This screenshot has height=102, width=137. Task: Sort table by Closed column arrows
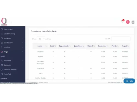coord(94,46)
